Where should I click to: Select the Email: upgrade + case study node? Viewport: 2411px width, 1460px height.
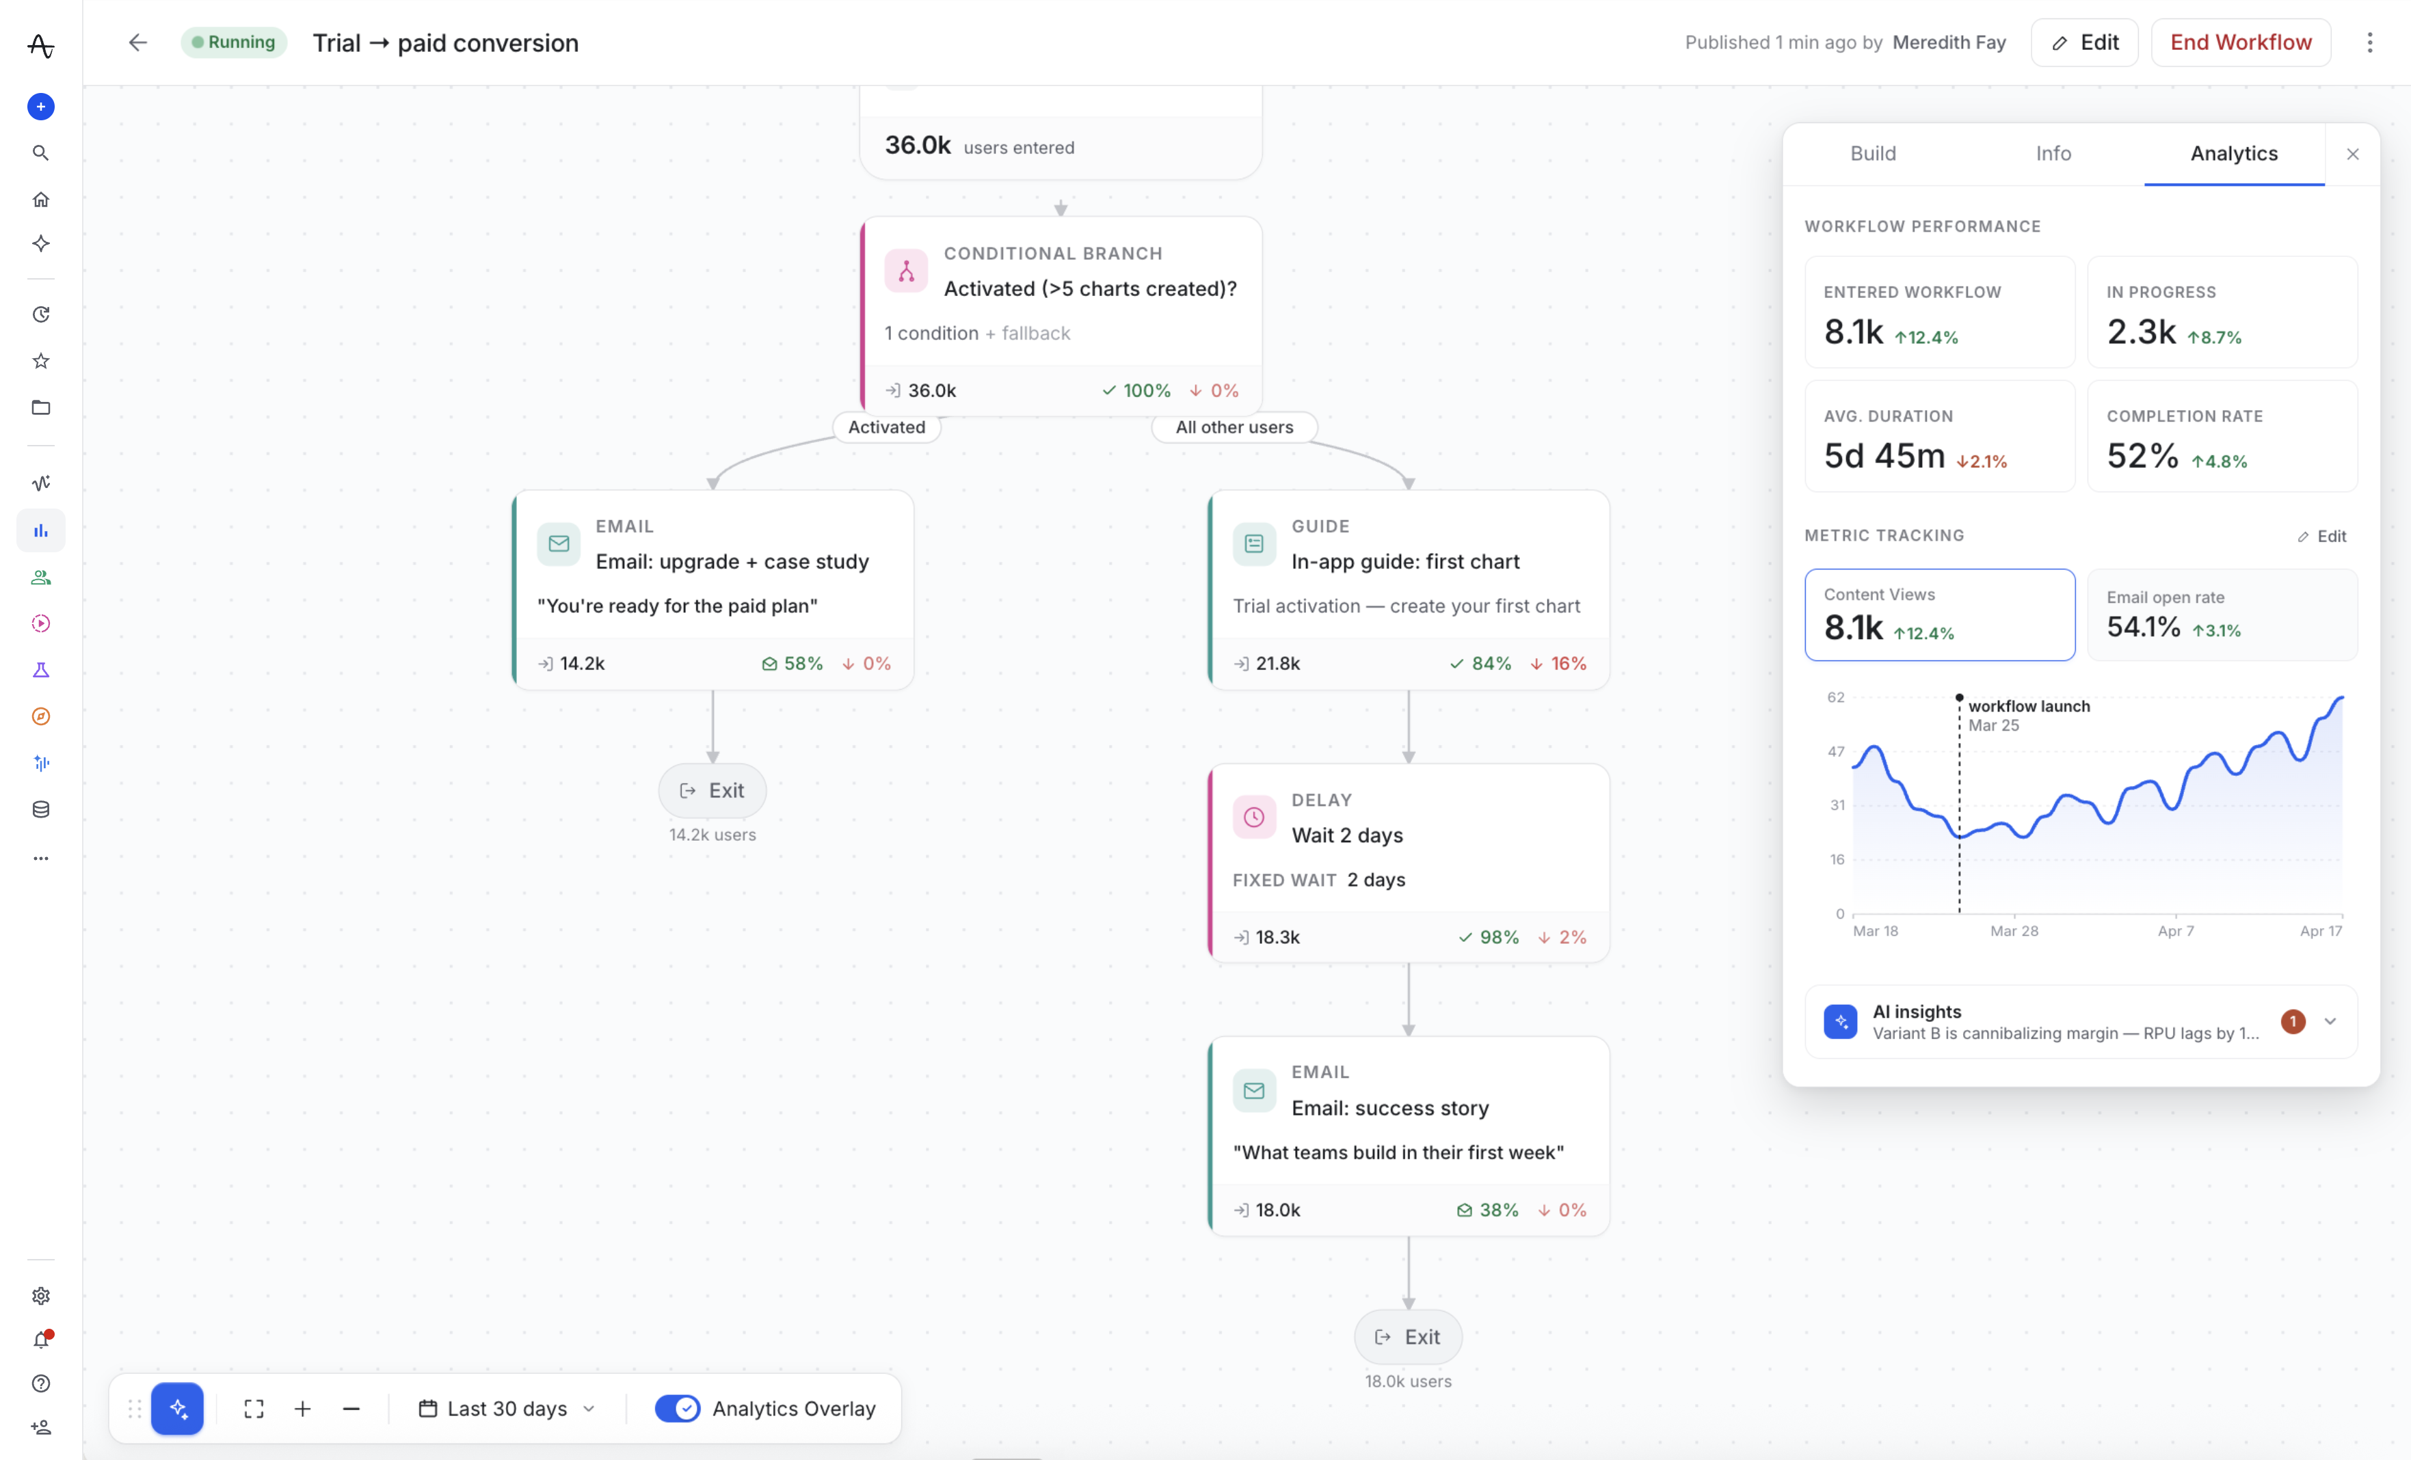(713, 590)
